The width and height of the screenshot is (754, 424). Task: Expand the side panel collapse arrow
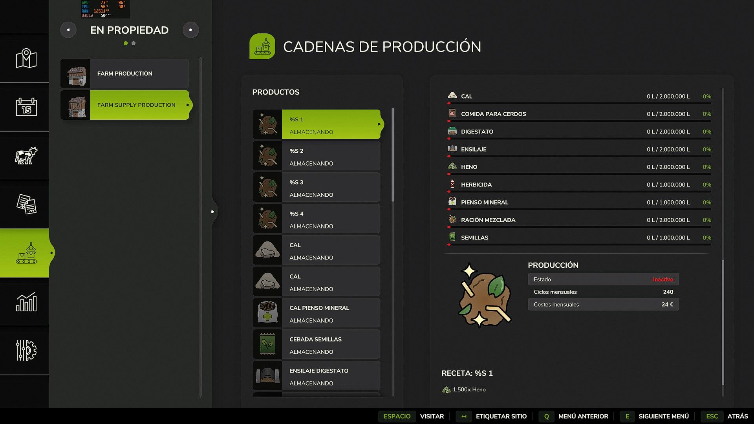pos(212,212)
